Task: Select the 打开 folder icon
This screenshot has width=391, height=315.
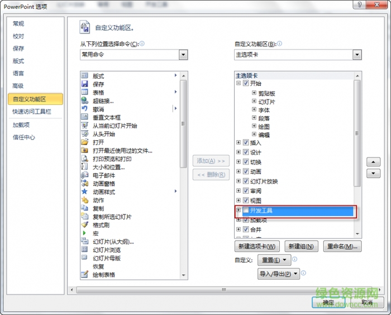Action: coord(85,142)
